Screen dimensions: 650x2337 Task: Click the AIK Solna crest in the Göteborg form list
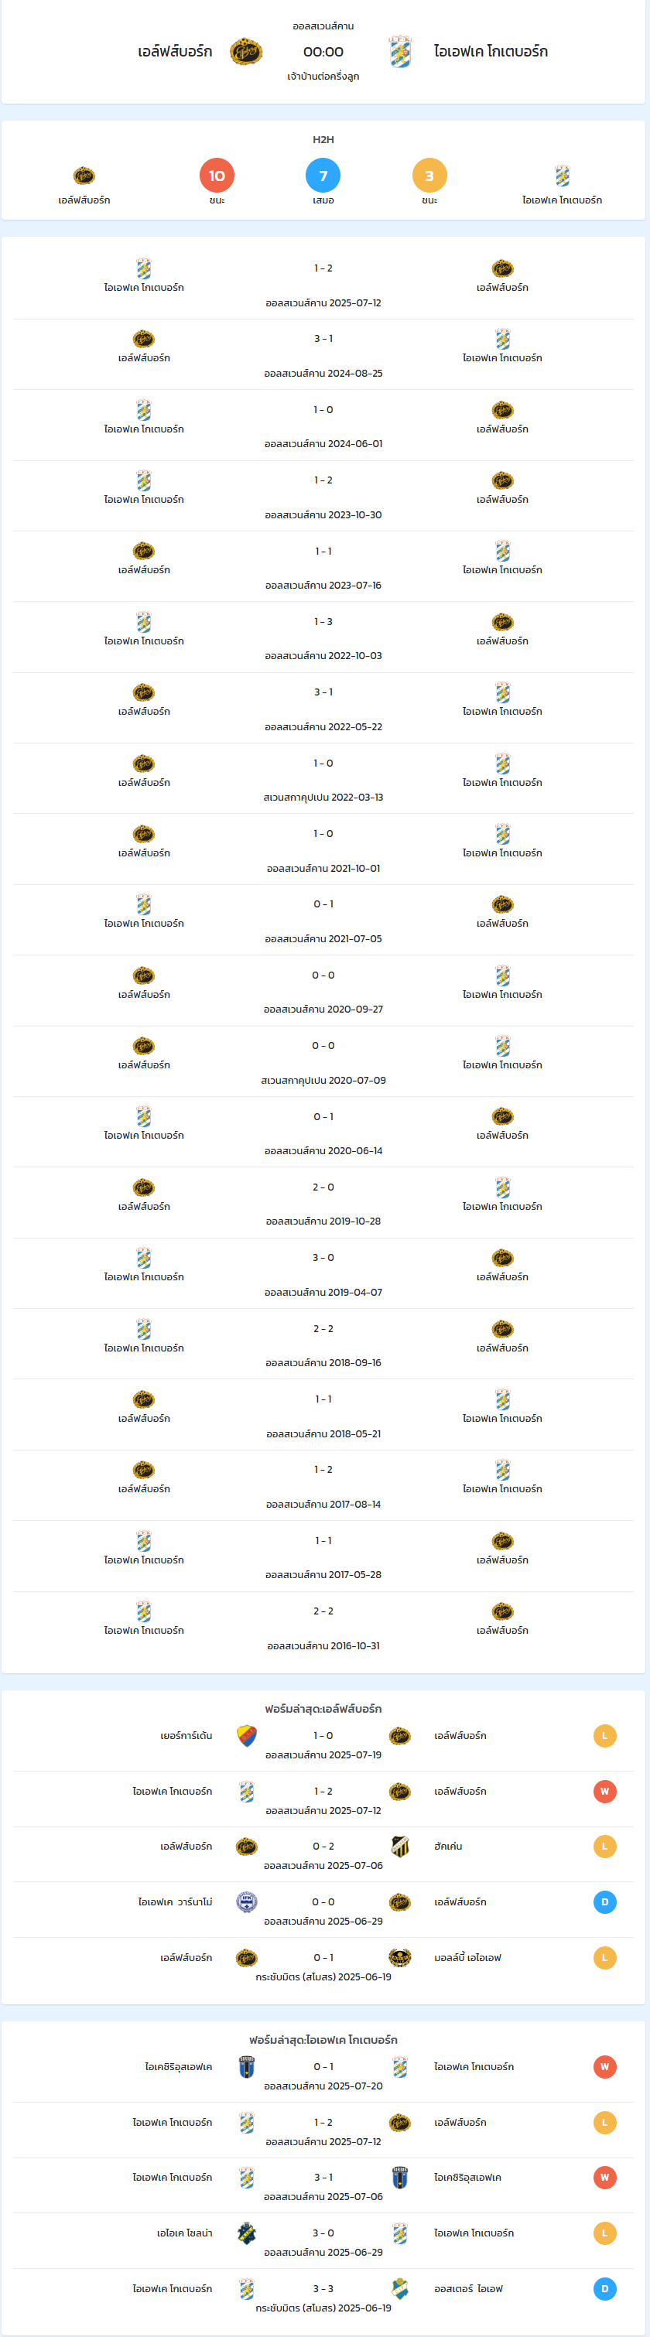pyautogui.click(x=247, y=2233)
